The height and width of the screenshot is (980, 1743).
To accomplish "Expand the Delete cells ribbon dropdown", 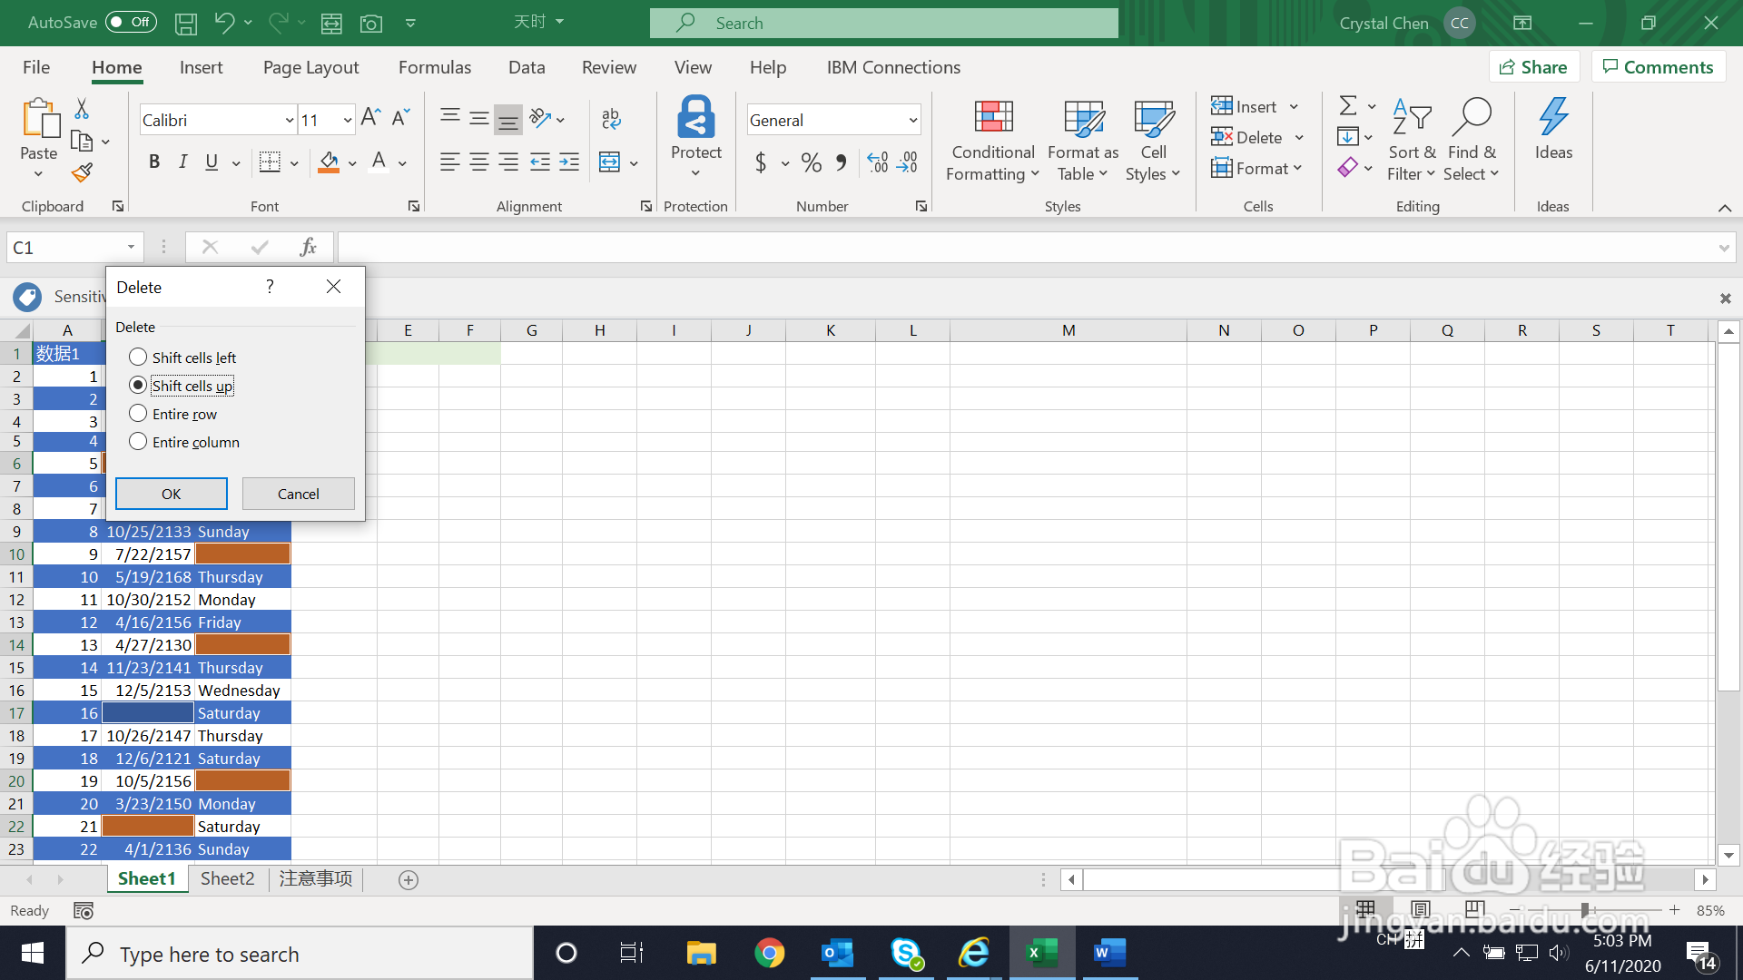I will point(1299,138).
